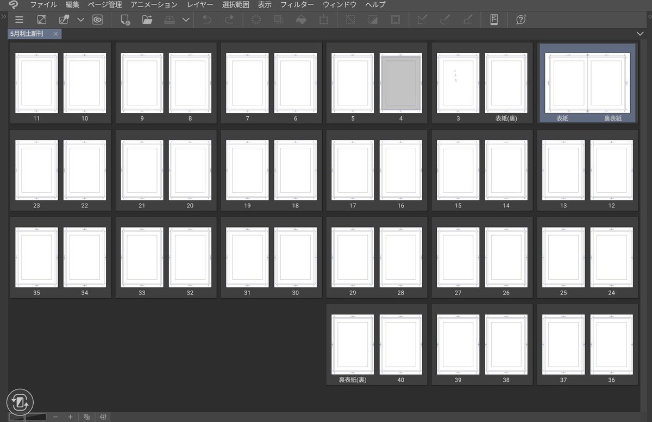
Task: Click the Clear (dotted circle) icon
Action: (256, 20)
